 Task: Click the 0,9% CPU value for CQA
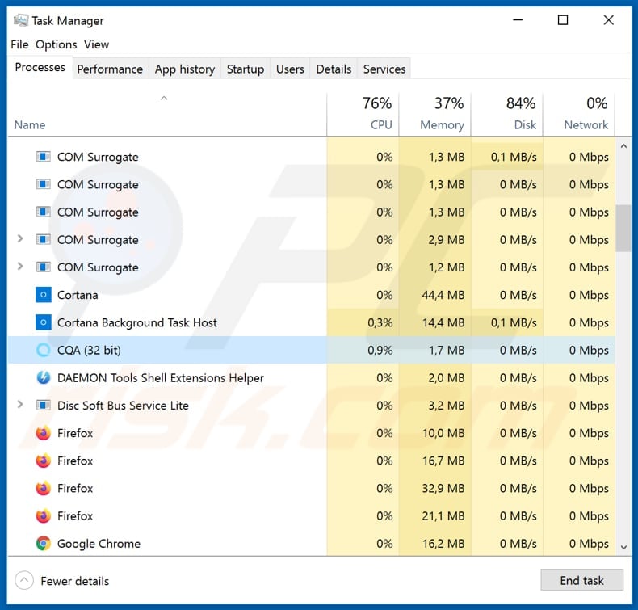(380, 351)
